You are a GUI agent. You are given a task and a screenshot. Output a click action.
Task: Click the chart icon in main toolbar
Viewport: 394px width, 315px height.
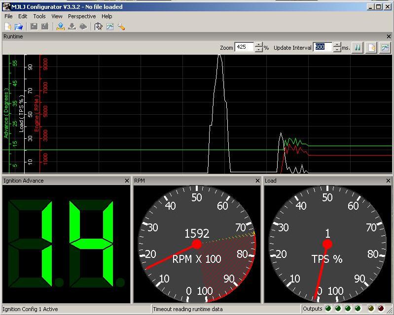(110, 27)
